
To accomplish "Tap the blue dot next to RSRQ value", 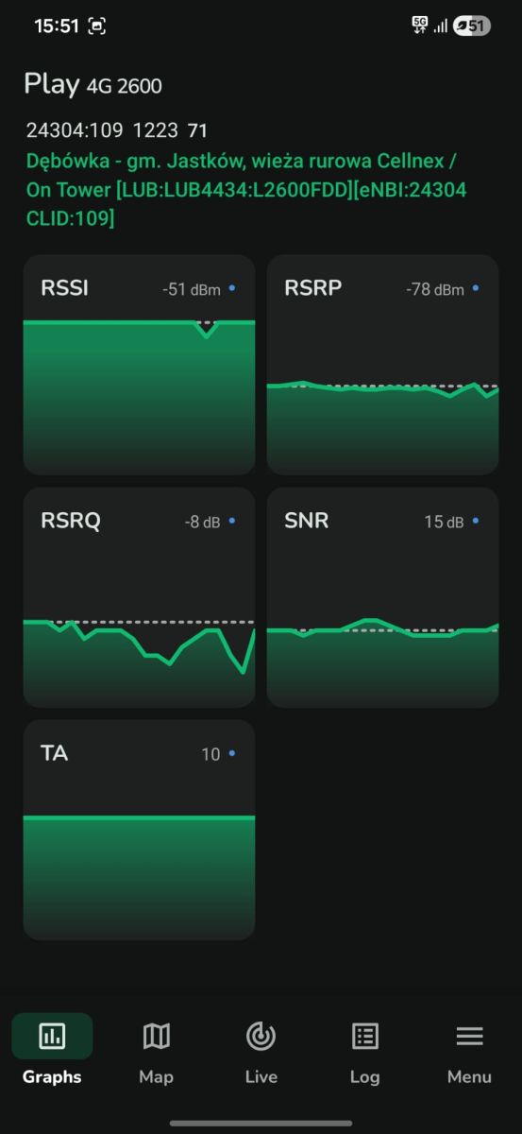I will coord(232,520).
